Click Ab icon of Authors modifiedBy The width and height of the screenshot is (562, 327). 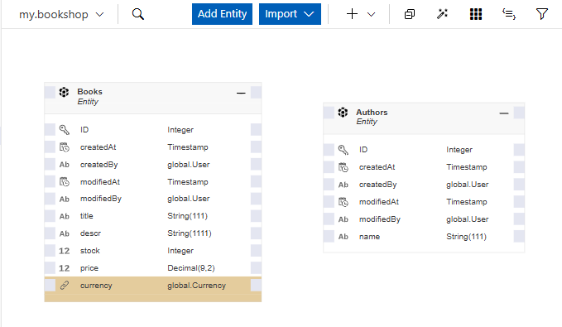pyautogui.click(x=343, y=219)
